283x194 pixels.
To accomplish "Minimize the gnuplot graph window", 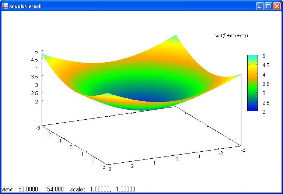I will pos(260,6).
